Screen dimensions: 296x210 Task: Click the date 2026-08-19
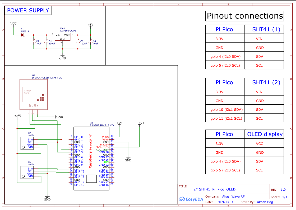(226, 202)
